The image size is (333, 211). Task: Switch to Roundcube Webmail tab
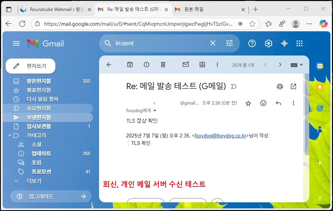[x=56, y=9]
